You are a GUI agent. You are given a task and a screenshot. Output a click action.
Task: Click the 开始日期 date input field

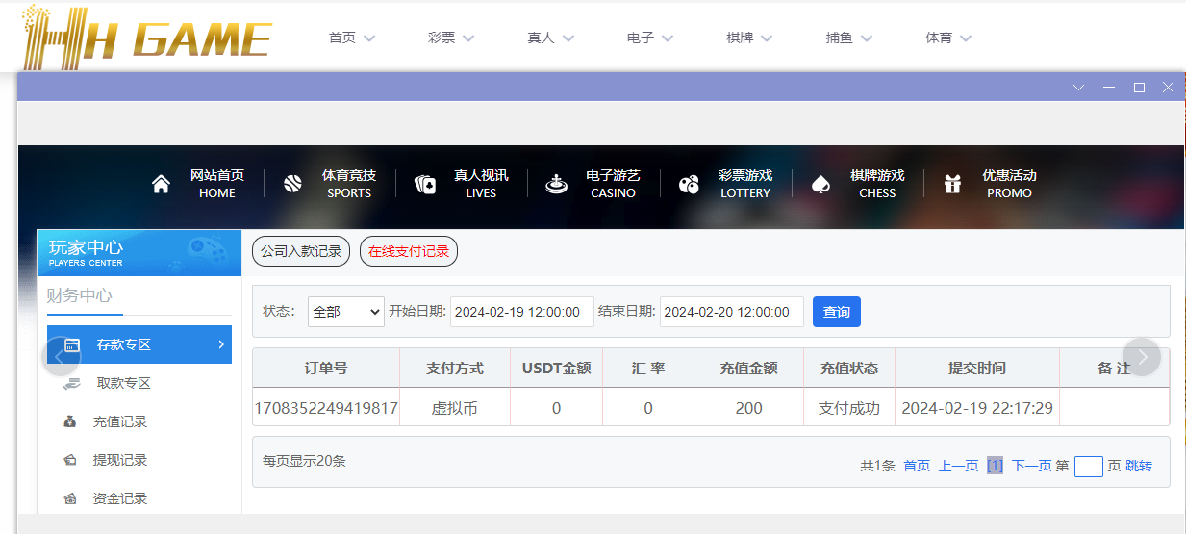(522, 312)
